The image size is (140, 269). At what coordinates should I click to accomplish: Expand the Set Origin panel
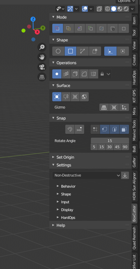pyautogui.click(x=53, y=157)
